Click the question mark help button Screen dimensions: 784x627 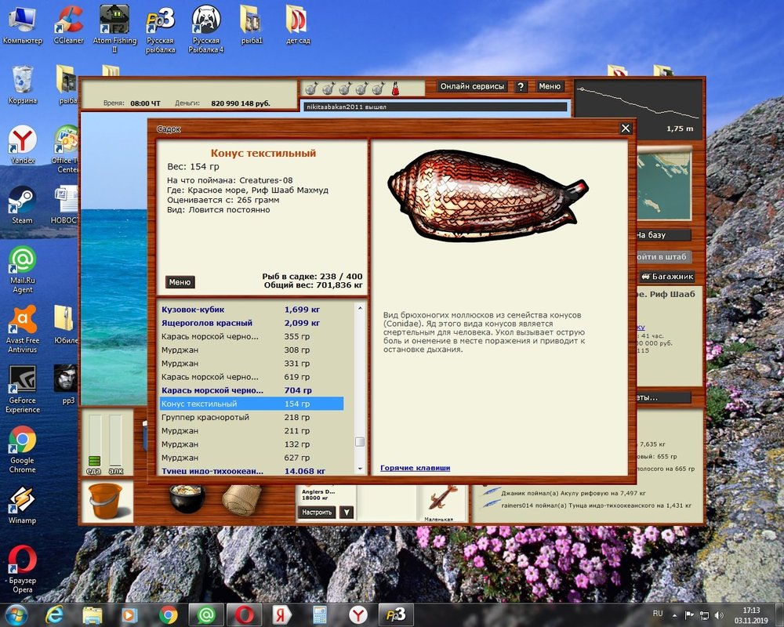[521, 87]
